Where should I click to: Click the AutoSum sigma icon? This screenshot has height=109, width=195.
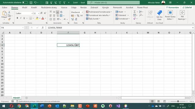click(x=135, y=12)
